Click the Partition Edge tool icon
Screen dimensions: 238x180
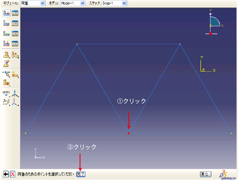coord(6,74)
